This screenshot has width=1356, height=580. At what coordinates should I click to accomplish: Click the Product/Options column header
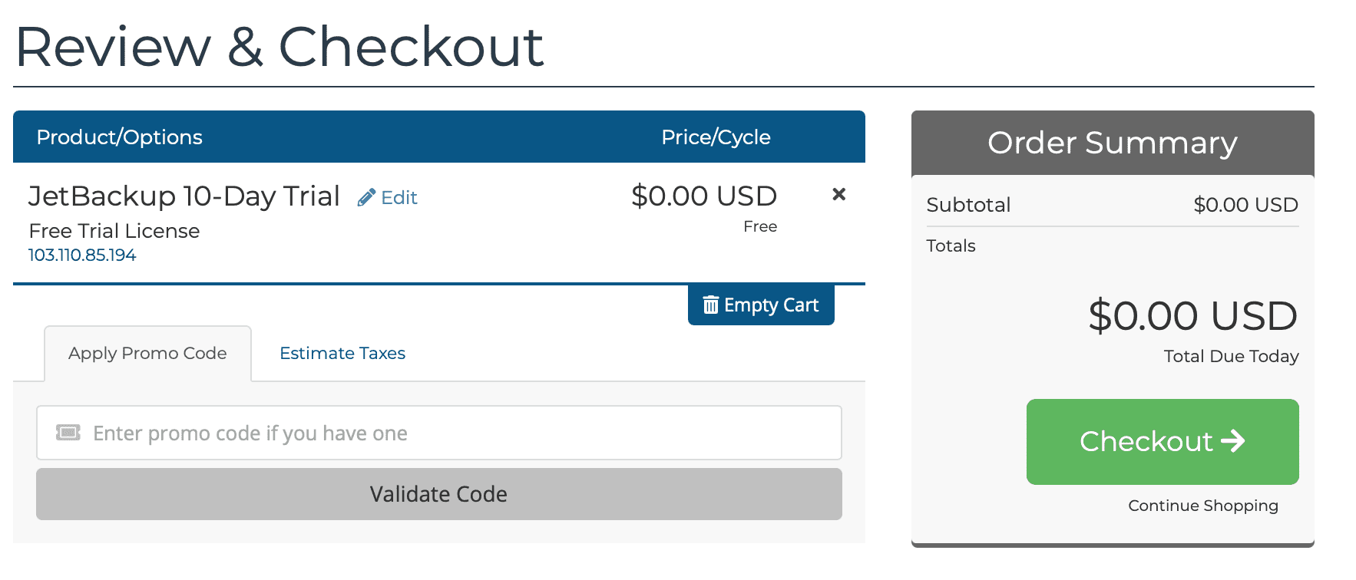click(x=120, y=137)
